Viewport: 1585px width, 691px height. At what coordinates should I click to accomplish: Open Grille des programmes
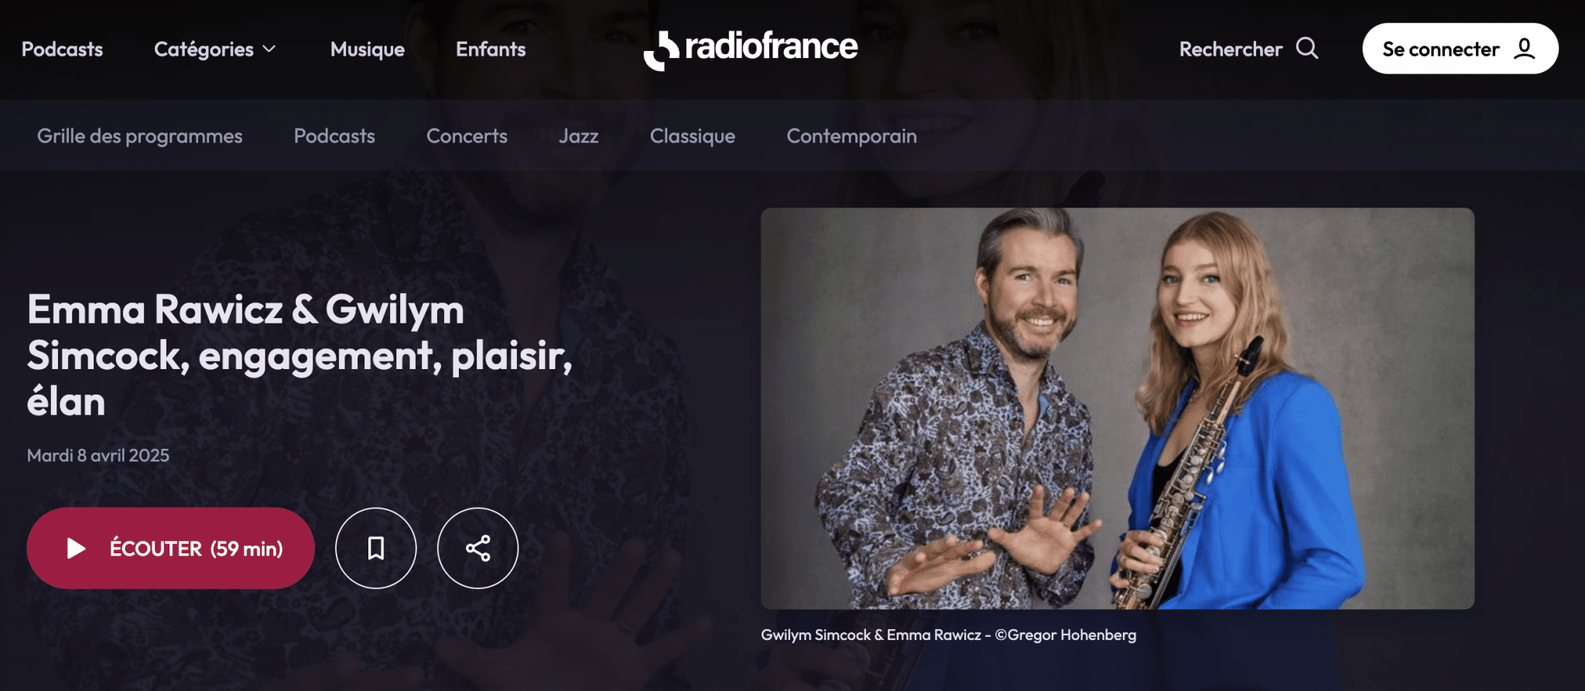[140, 136]
